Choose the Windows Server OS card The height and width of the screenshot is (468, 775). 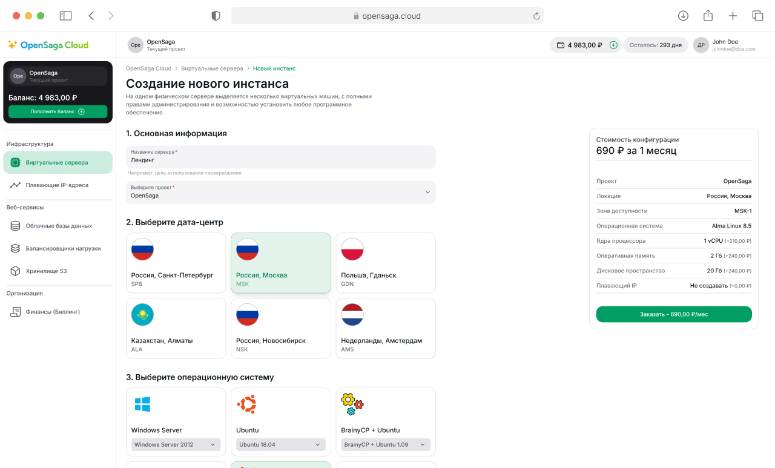pos(176,422)
